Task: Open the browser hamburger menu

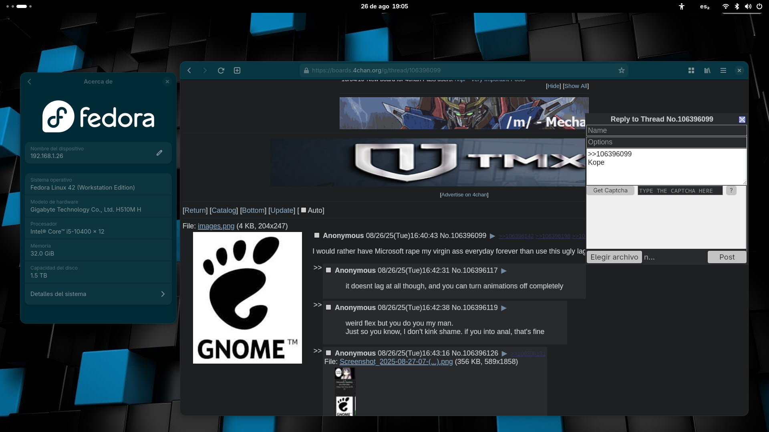Action: (723, 70)
